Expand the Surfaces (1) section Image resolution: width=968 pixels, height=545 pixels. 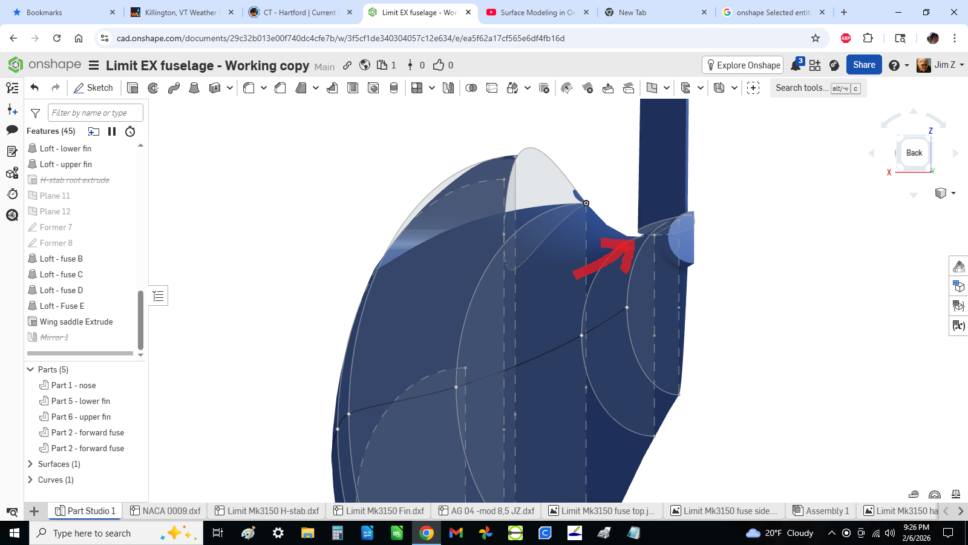(30, 464)
